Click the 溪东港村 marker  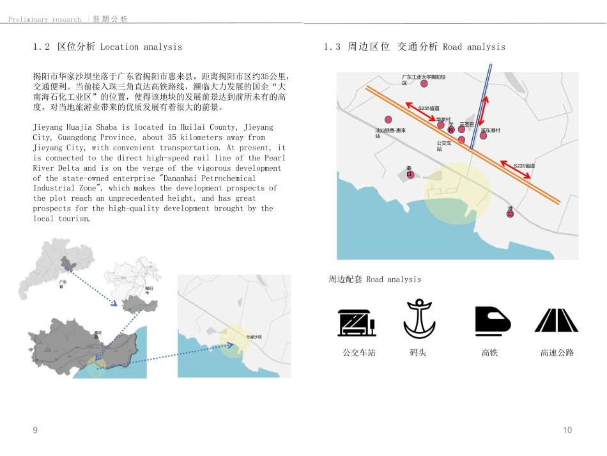click(483, 136)
